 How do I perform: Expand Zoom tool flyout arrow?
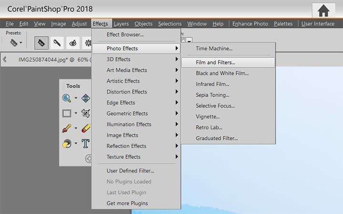click(76, 98)
